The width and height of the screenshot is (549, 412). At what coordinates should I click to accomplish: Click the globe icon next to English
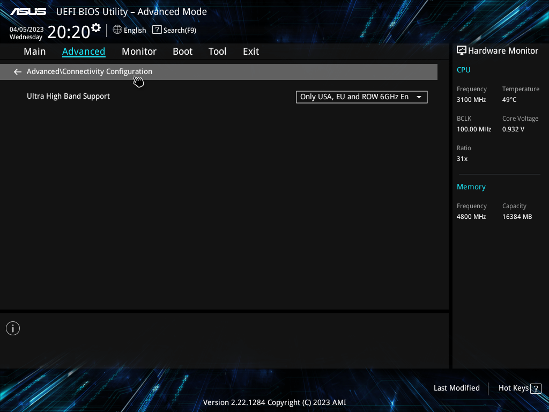coord(117,30)
